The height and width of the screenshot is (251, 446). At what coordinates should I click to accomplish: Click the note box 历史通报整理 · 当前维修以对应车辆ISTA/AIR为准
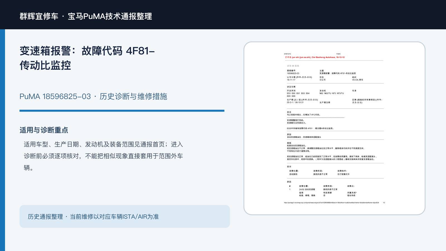coord(125,216)
